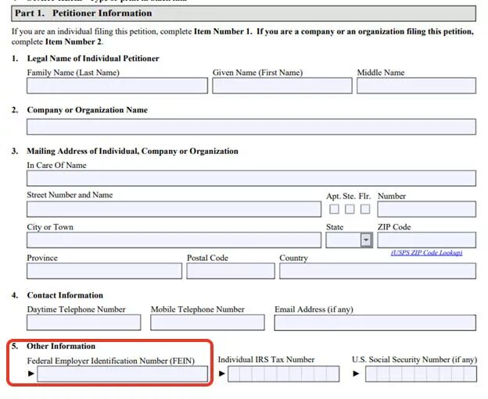Click the U.S. Social Security Number field
Image resolution: width=488 pixels, height=399 pixels.
click(421, 374)
